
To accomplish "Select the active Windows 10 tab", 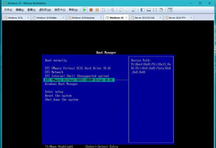I will (x=116, y=18).
